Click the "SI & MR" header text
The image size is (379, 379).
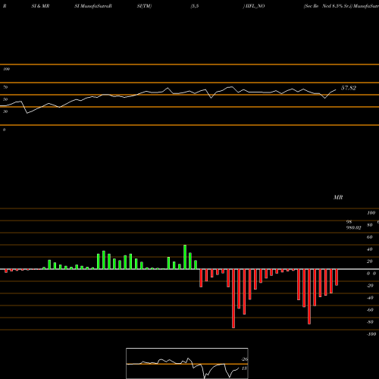click(x=40, y=6)
